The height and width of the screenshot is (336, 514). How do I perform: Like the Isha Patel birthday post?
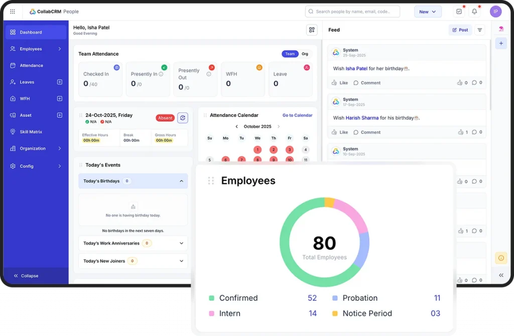point(340,83)
